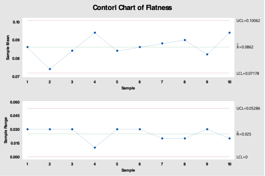Click sample 7 point on Sample Range chart
The width and height of the screenshot is (265, 176).
click(162, 138)
